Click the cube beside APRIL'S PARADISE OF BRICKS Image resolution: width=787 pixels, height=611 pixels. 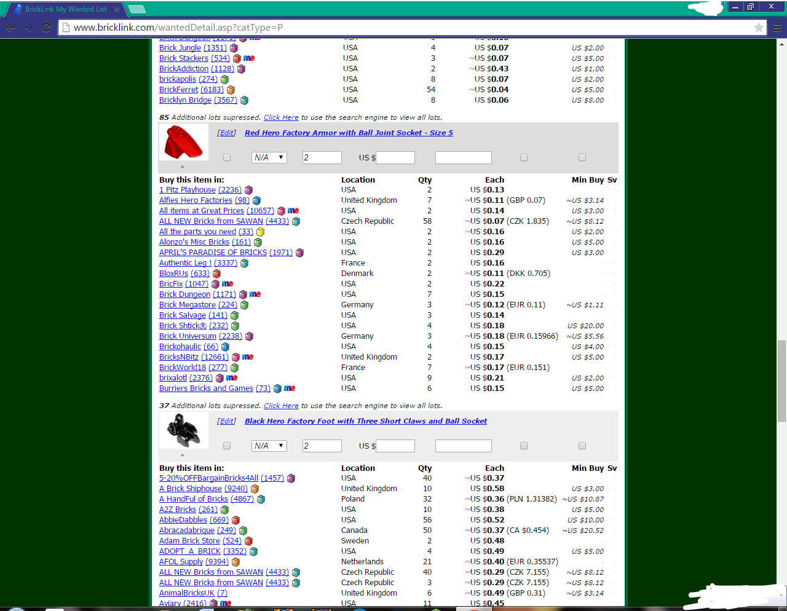tap(300, 253)
